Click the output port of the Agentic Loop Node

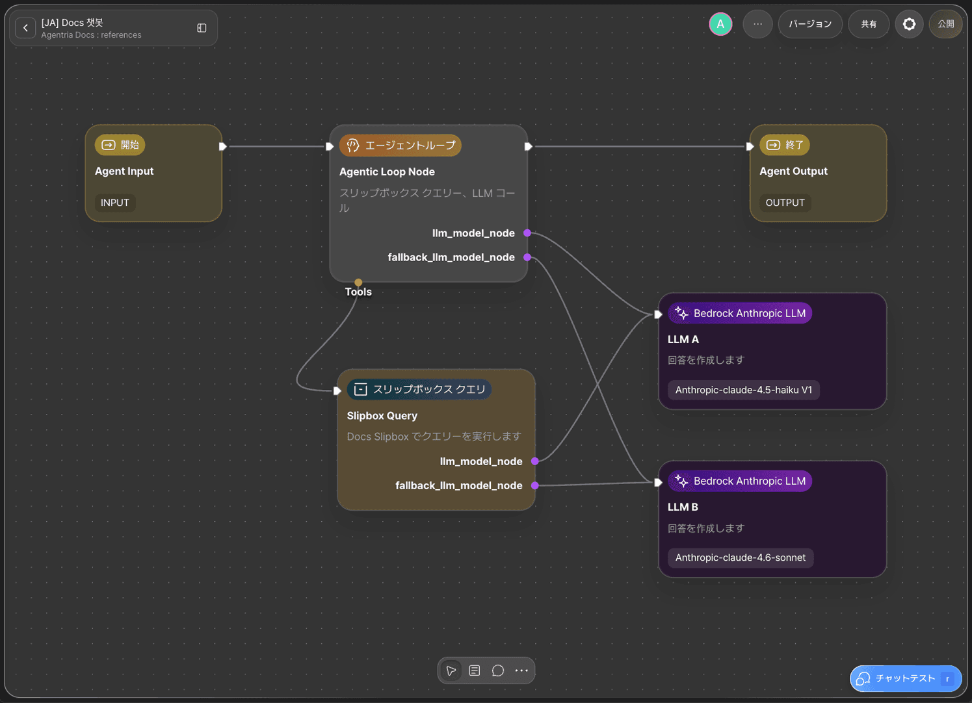pyautogui.click(x=528, y=146)
